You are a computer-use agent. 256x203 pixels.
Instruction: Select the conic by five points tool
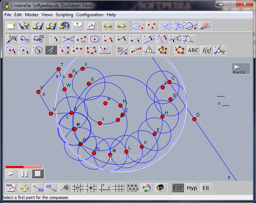click(92, 50)
